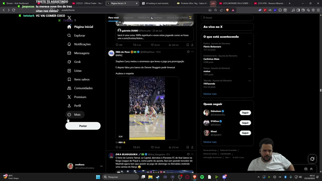The image size is (322, 181).
Task: Open the Explorar search item
Action: pyautogui.click(x=76, y=35)
